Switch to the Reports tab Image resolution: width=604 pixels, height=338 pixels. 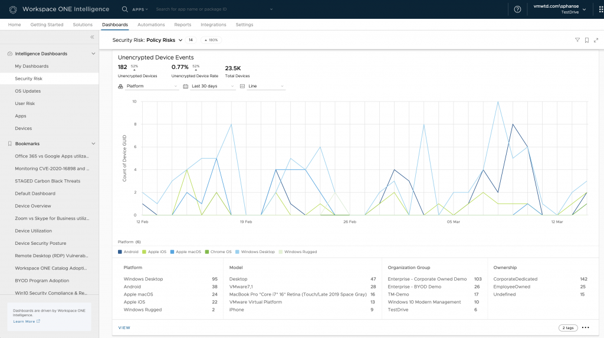coord(182,25)
